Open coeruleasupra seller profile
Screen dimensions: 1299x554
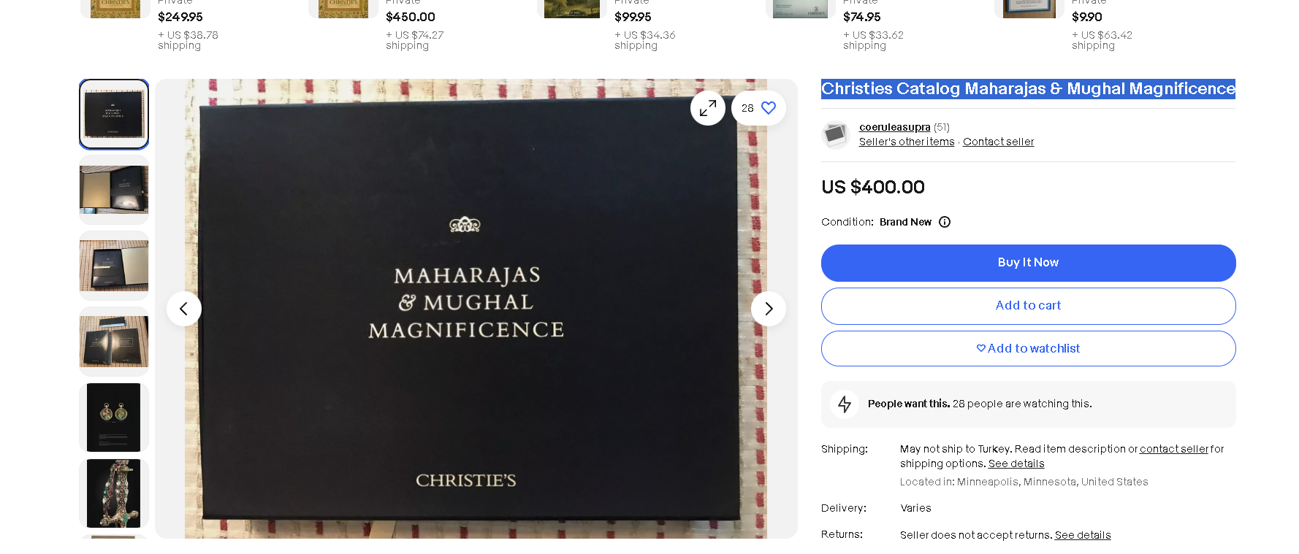point(894,127)
